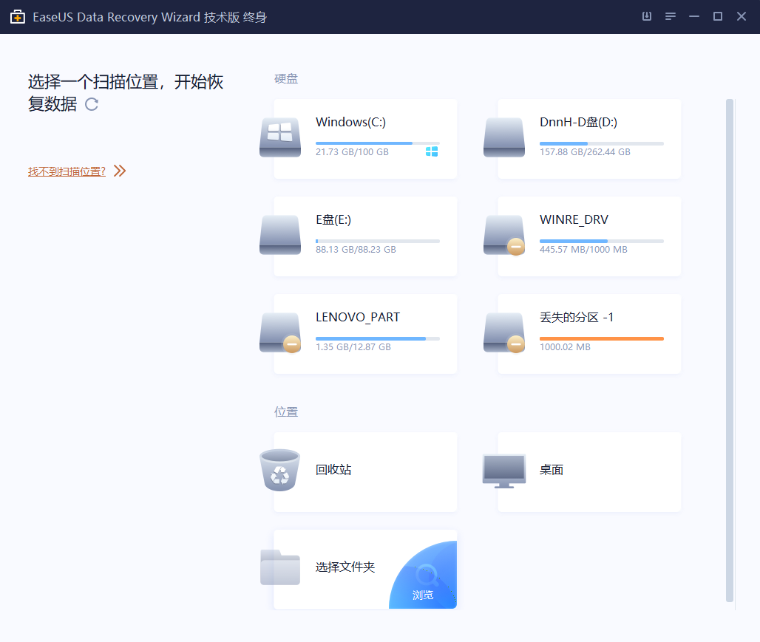Select the LENOVO_PART drive icon
This screenshot has width=760, height=642.
point(280,332)
